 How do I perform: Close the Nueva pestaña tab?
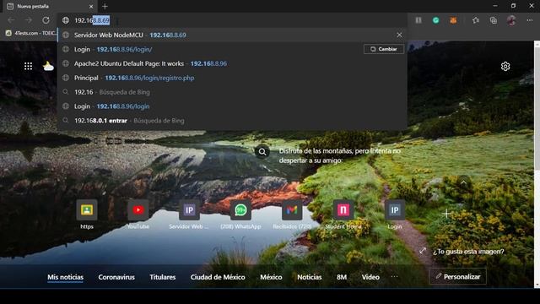pos(91,6)
